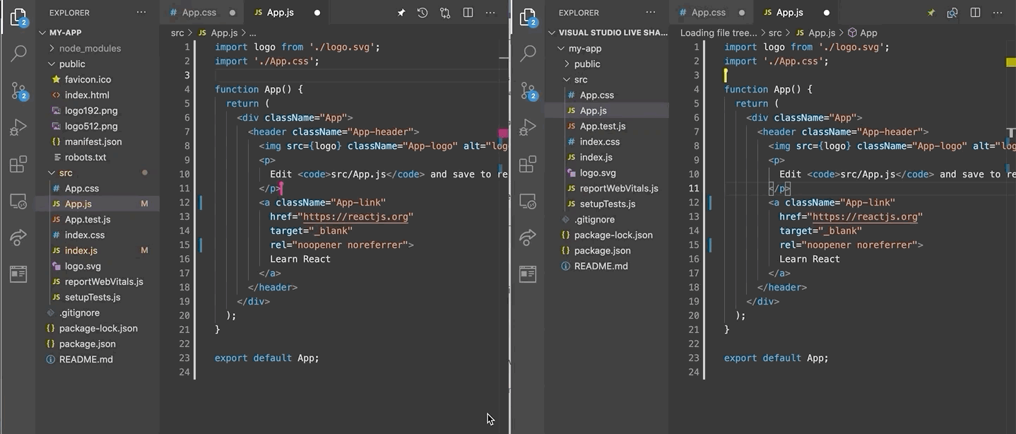Open the Timeline history icon for App.js

421,12
